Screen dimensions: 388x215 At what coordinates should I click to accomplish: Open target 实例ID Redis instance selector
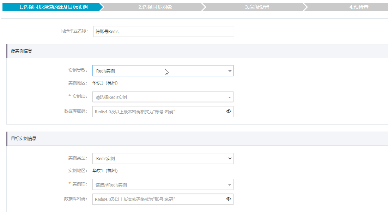coord(163,185)
